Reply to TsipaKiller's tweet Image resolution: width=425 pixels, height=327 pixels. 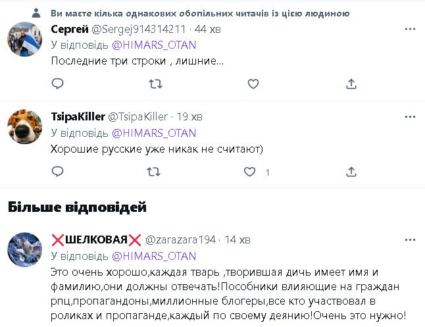[58, 172]
